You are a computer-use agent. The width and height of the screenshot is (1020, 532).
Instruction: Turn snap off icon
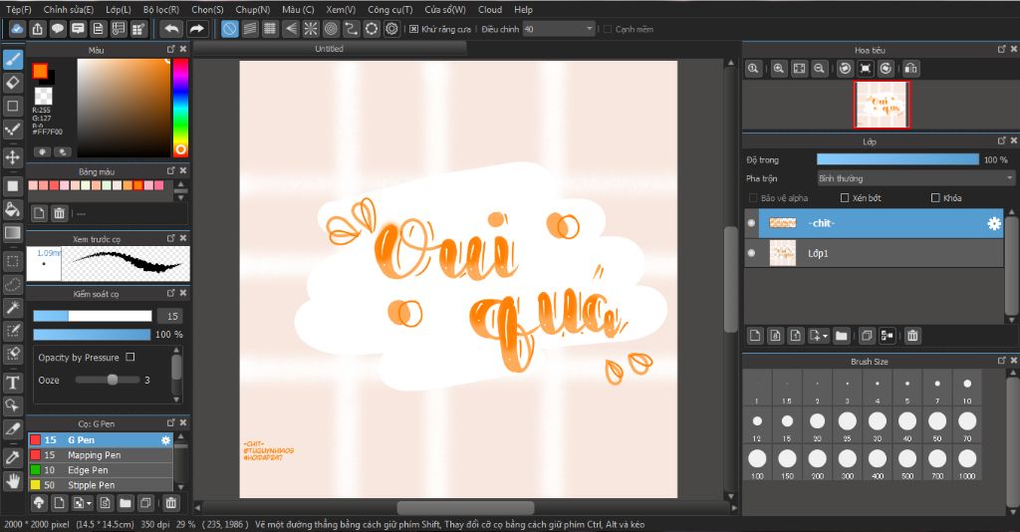coord(230,29)
